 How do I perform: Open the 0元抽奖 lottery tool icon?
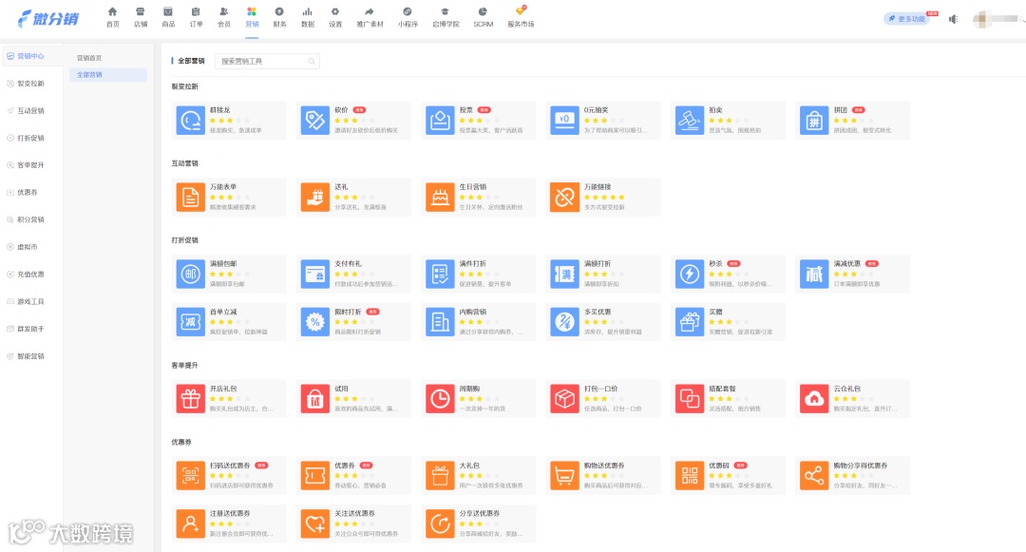tap(564, 121)
